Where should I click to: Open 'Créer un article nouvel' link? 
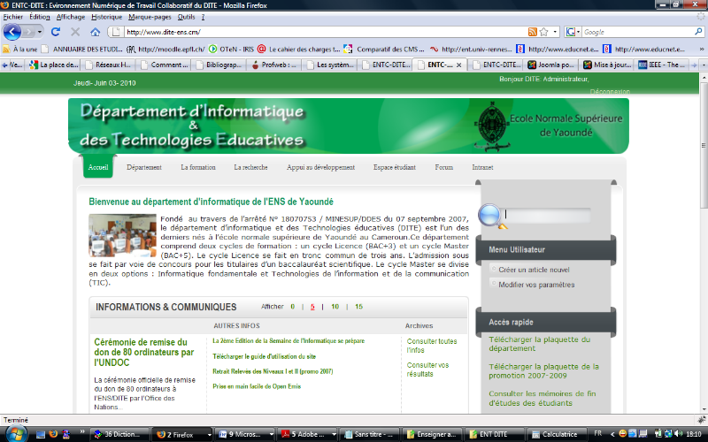tap(534, 270)
